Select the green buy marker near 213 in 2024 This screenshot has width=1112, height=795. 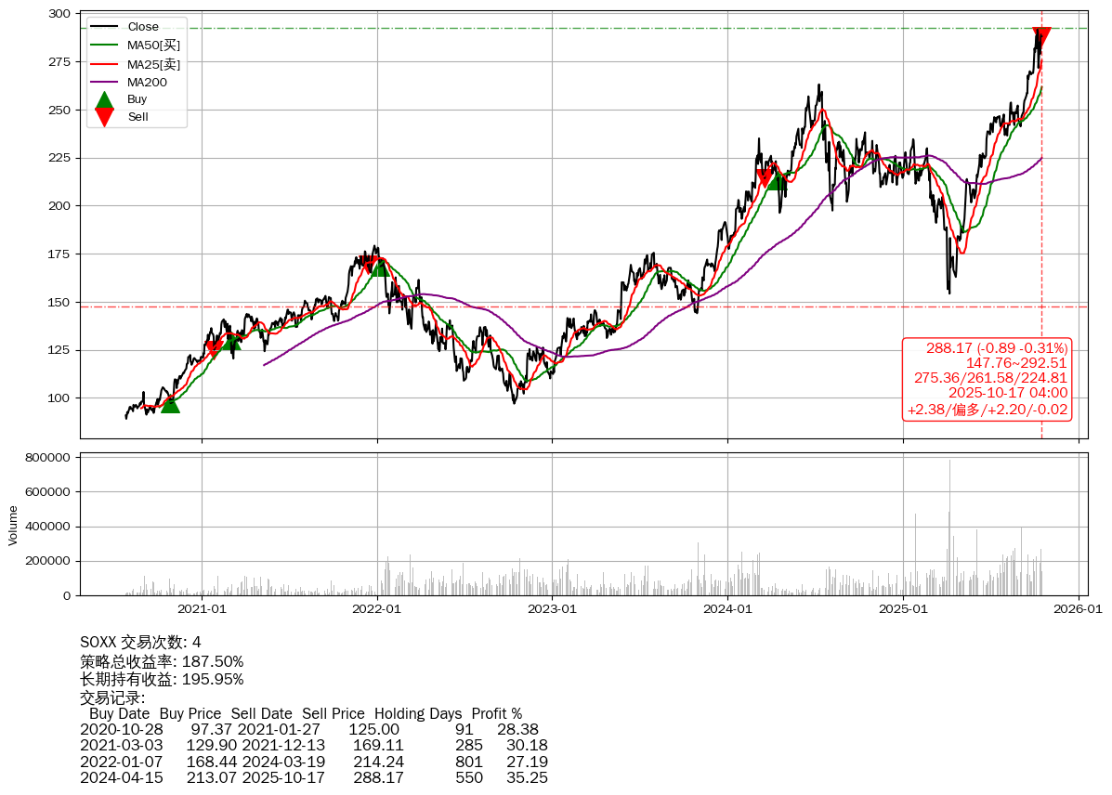[x=776, y=180]
